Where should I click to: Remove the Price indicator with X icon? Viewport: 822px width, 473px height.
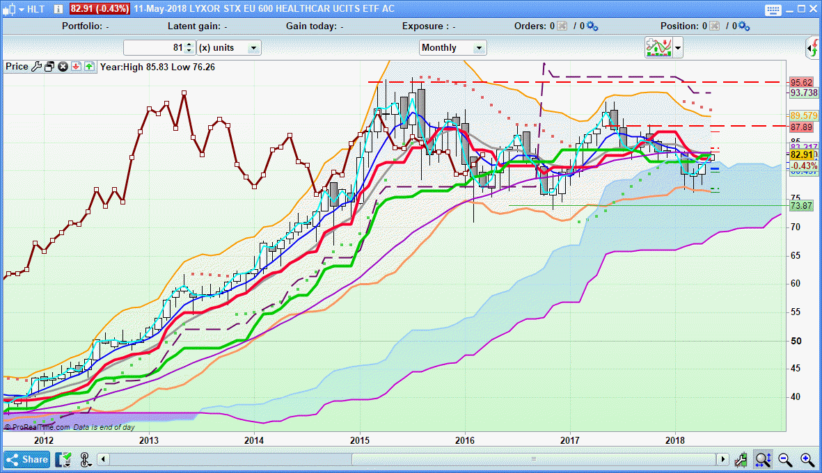click(63, 67)
